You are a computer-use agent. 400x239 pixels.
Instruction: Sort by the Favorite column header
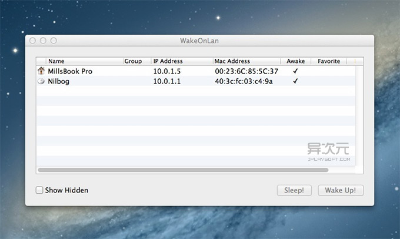(329, 61)
